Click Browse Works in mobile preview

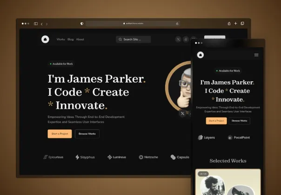[x=239, y=121]
